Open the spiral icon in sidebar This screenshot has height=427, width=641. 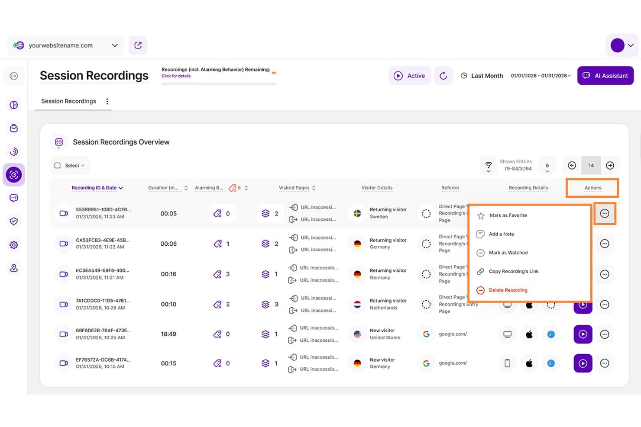(14, 151)
